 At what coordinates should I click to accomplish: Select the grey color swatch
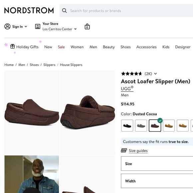click(141, 125)
